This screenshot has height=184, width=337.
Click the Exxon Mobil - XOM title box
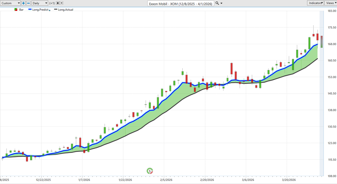pyautogui.click(x=181, y=3)
